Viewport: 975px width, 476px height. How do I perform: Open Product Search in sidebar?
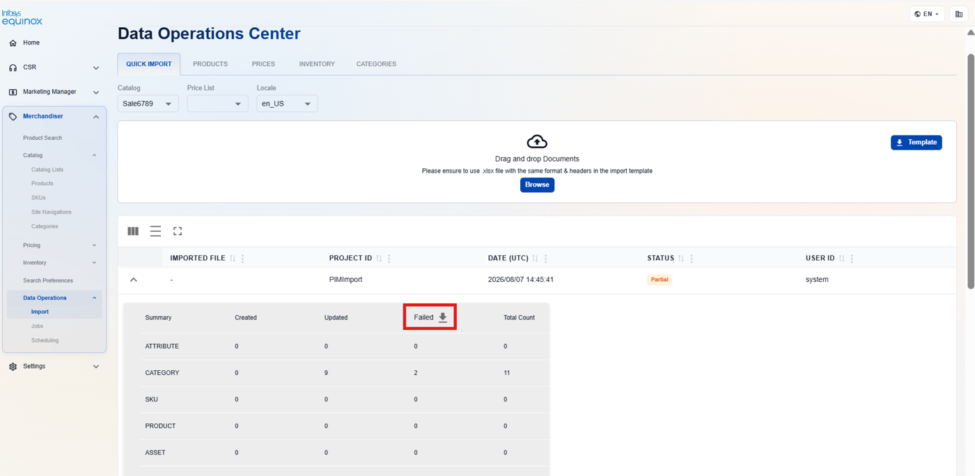tap(42, 138)
